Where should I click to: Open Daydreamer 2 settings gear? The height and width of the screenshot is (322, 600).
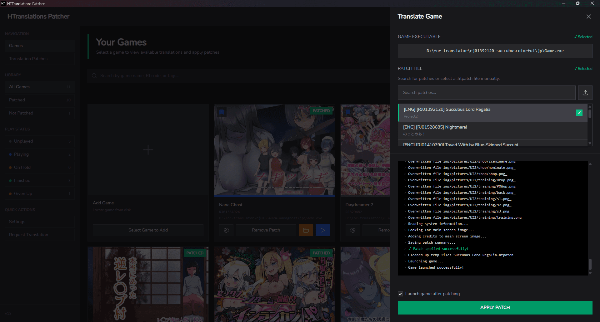click(x=352, y=230)
